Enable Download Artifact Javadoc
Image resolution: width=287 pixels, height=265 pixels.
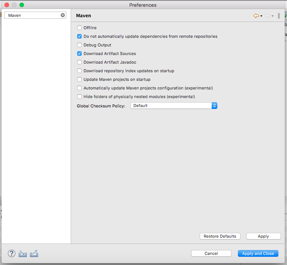click(x=79, y=62)
